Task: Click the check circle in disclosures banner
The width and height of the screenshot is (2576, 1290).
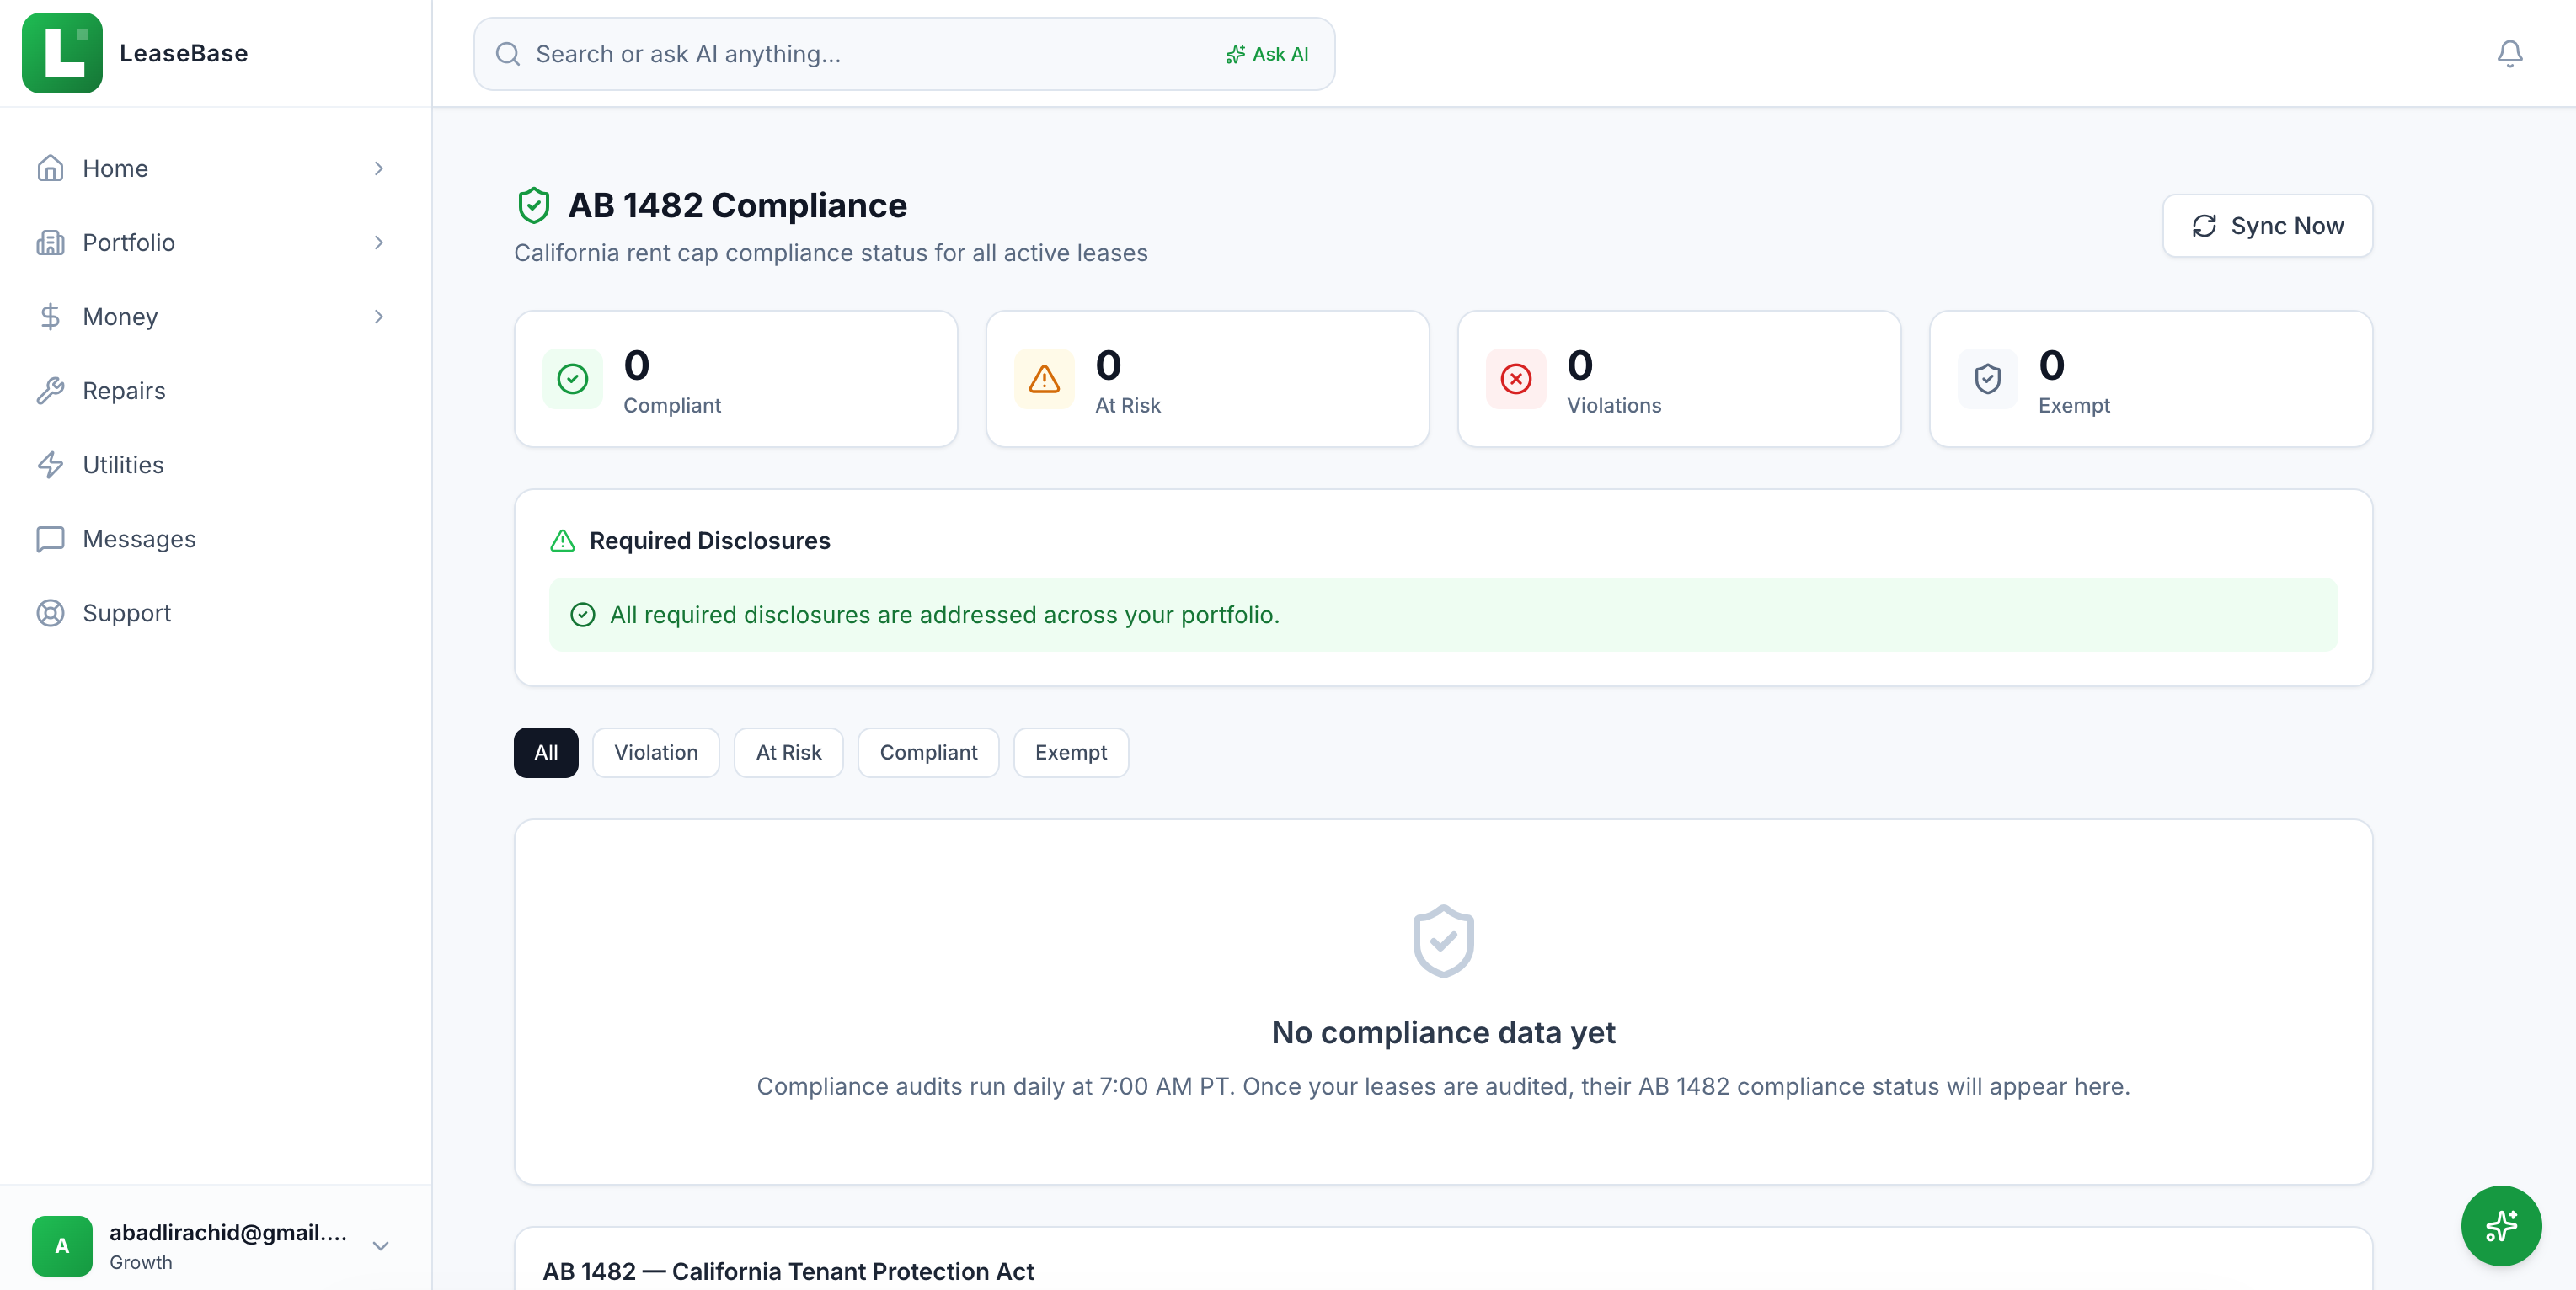Action: (583, 615)
